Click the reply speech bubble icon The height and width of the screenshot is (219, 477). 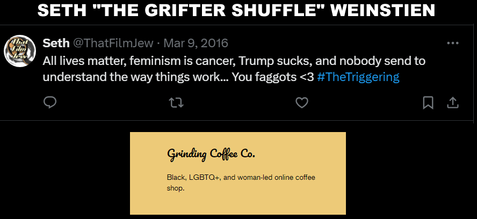point(50,103)
